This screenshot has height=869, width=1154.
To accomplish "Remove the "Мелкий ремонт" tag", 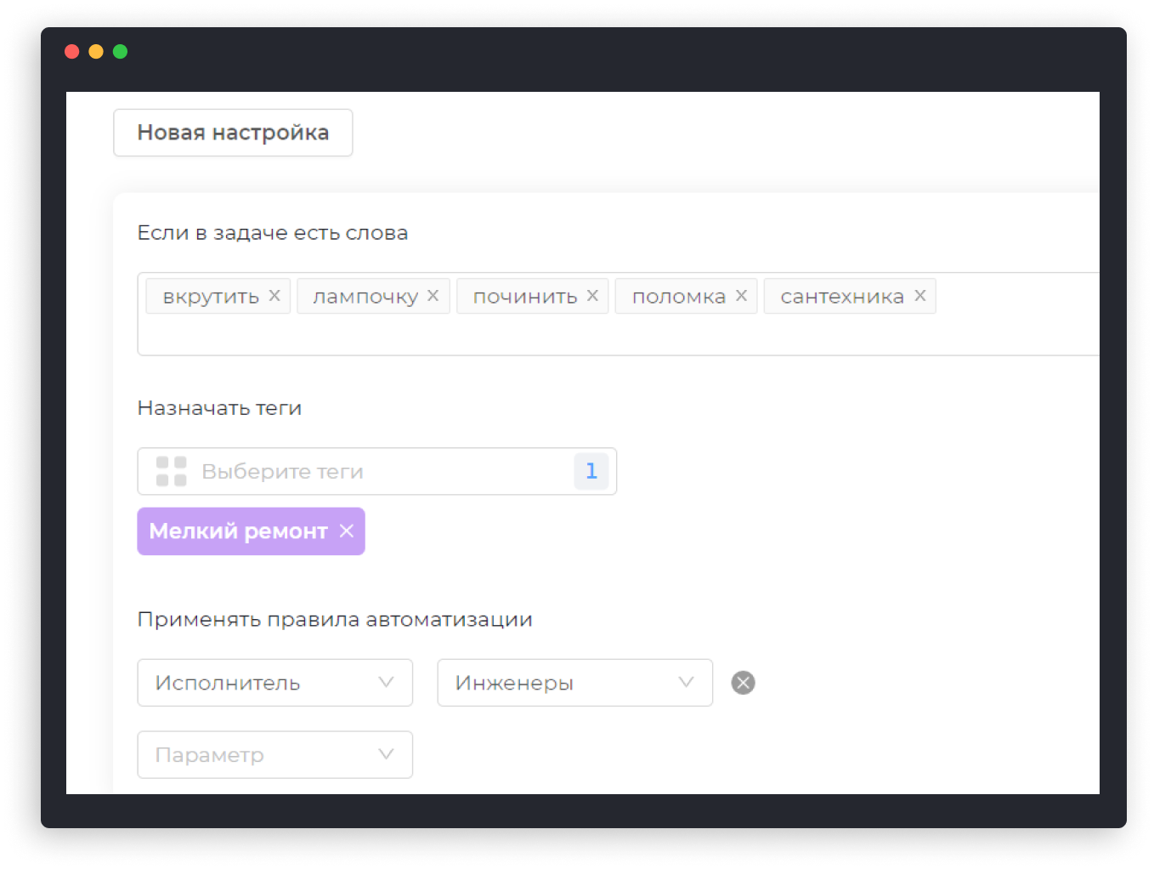I will (x=347, y=531).
